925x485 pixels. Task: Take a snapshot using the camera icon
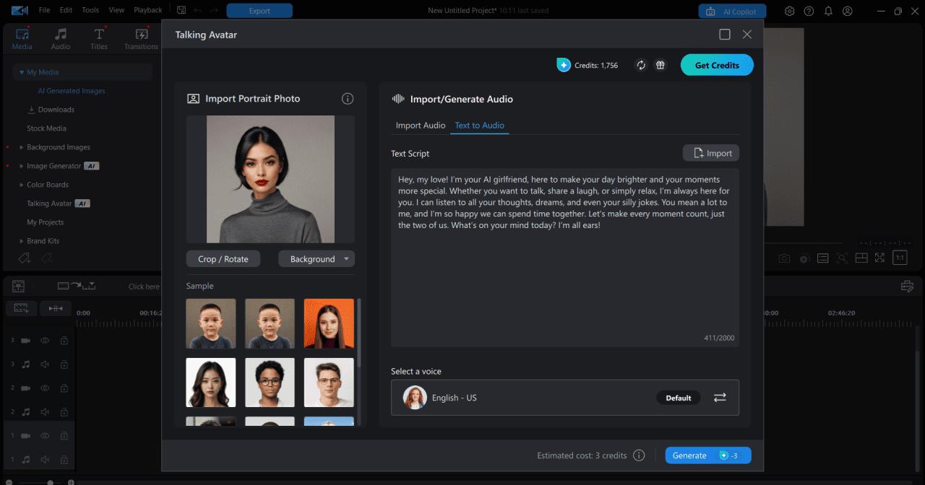click(x=784, y=257)
